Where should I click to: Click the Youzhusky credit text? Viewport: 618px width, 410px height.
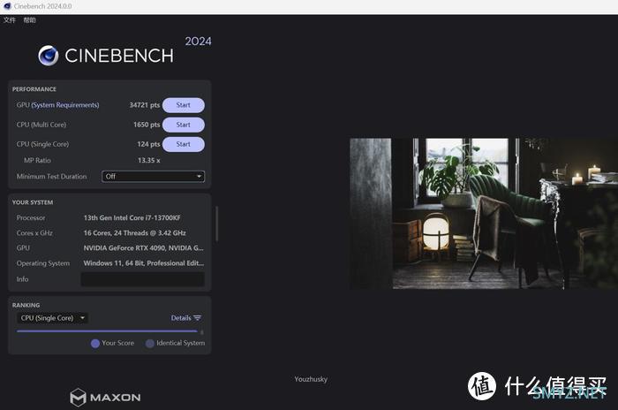311,379
